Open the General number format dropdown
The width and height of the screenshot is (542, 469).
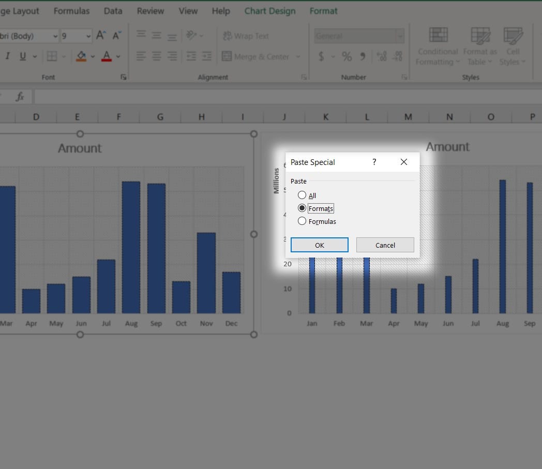click(x=400, y=36)
